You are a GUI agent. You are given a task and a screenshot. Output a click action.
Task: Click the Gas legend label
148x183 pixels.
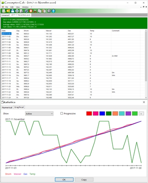(25, 174)
